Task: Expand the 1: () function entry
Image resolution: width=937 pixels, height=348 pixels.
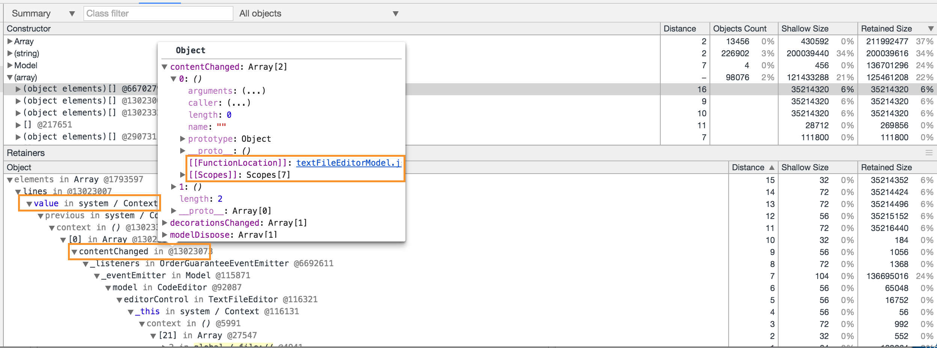Action: 173,186
